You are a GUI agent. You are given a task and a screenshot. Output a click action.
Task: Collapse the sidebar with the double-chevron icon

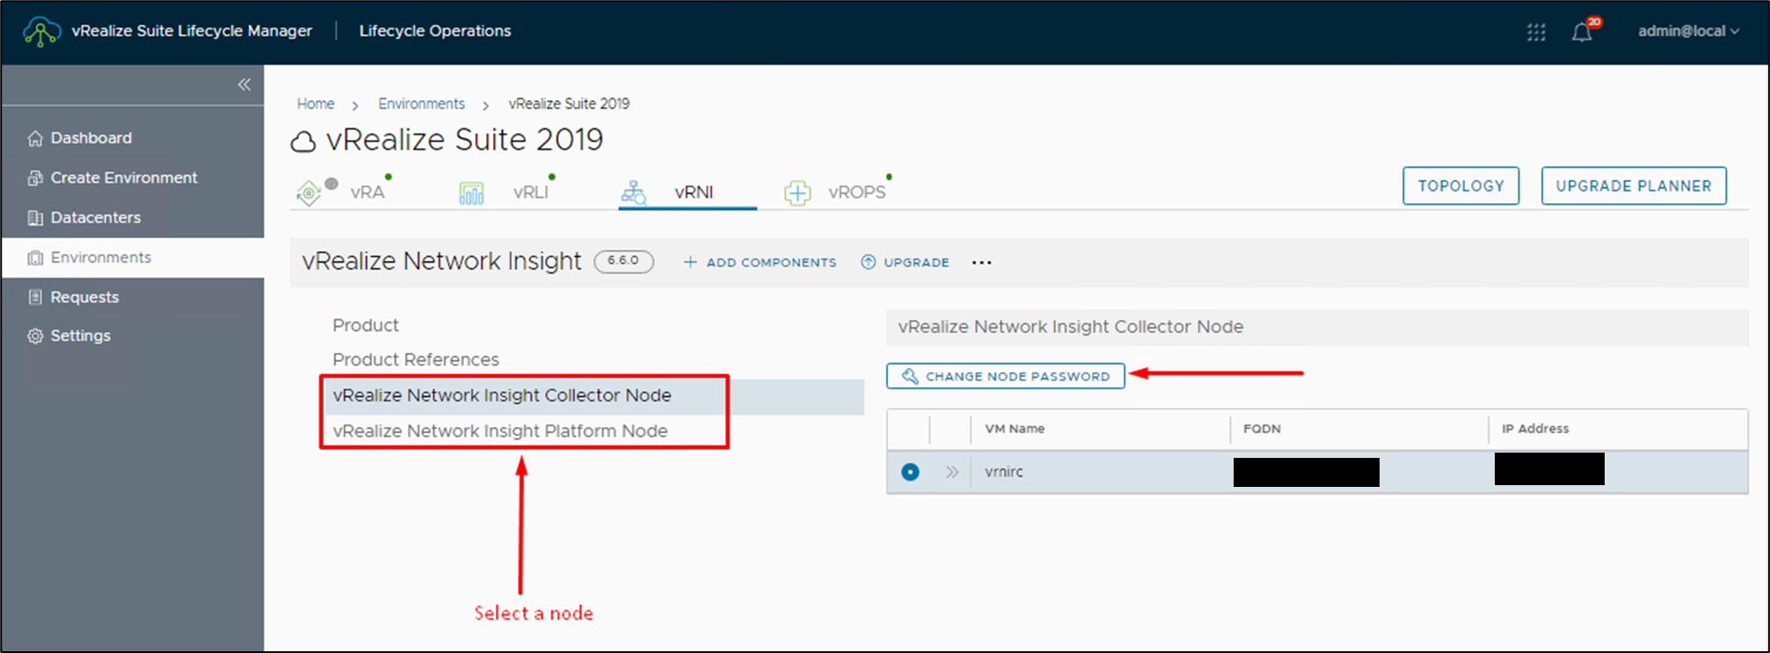(244, 84)
